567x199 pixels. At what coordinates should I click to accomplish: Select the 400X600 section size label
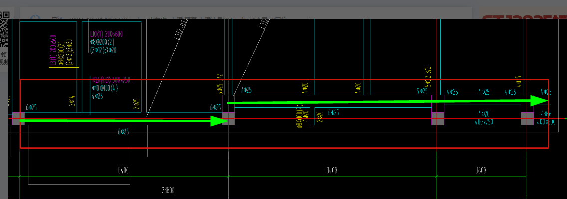pyautogui.click(x=546, y=122)
